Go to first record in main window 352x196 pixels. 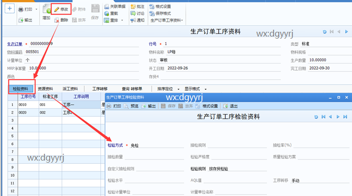tap(332, 32)
